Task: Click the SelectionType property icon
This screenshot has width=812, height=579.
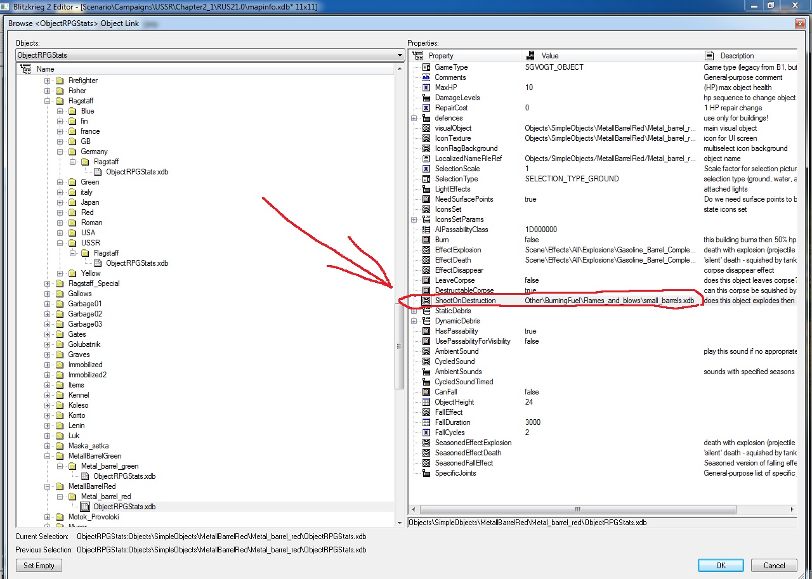Action: coord(426,179)
